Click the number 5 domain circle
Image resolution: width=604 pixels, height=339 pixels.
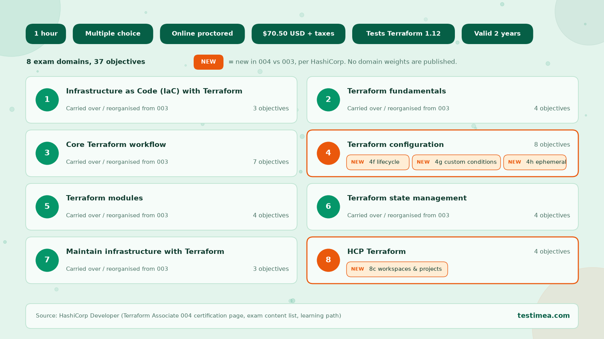[x=47, y=207]
